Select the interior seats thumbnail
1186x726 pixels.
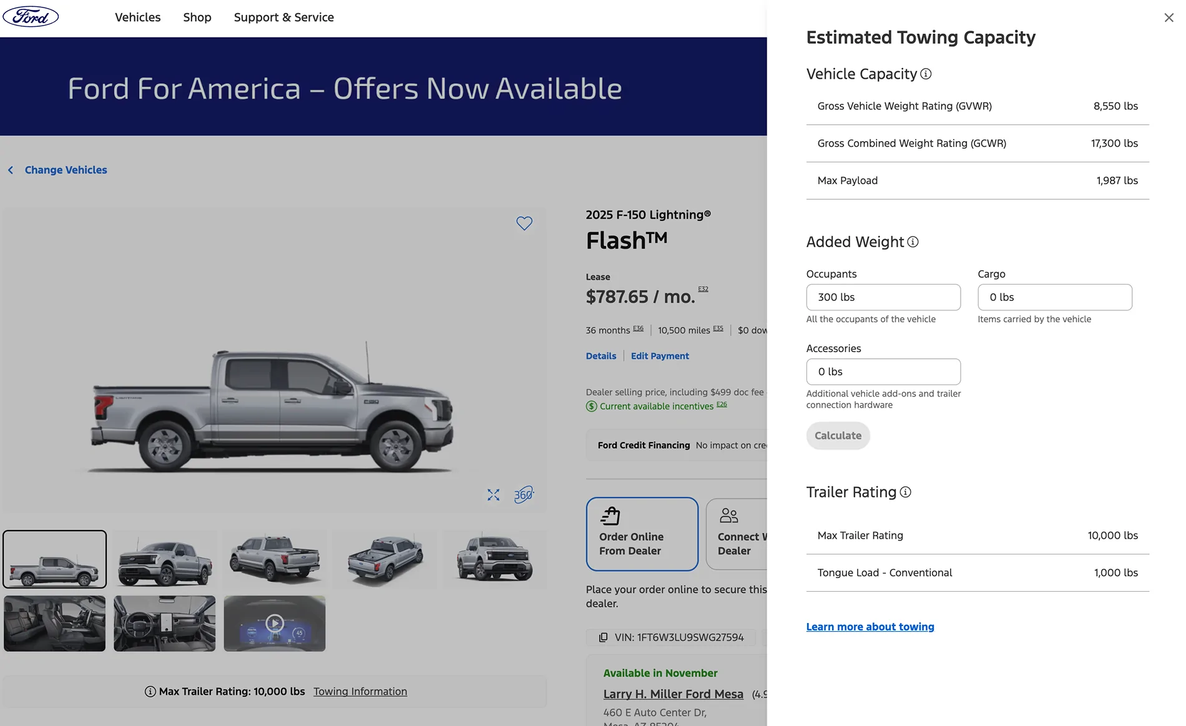pyautogui.click(x=55, y=623)
